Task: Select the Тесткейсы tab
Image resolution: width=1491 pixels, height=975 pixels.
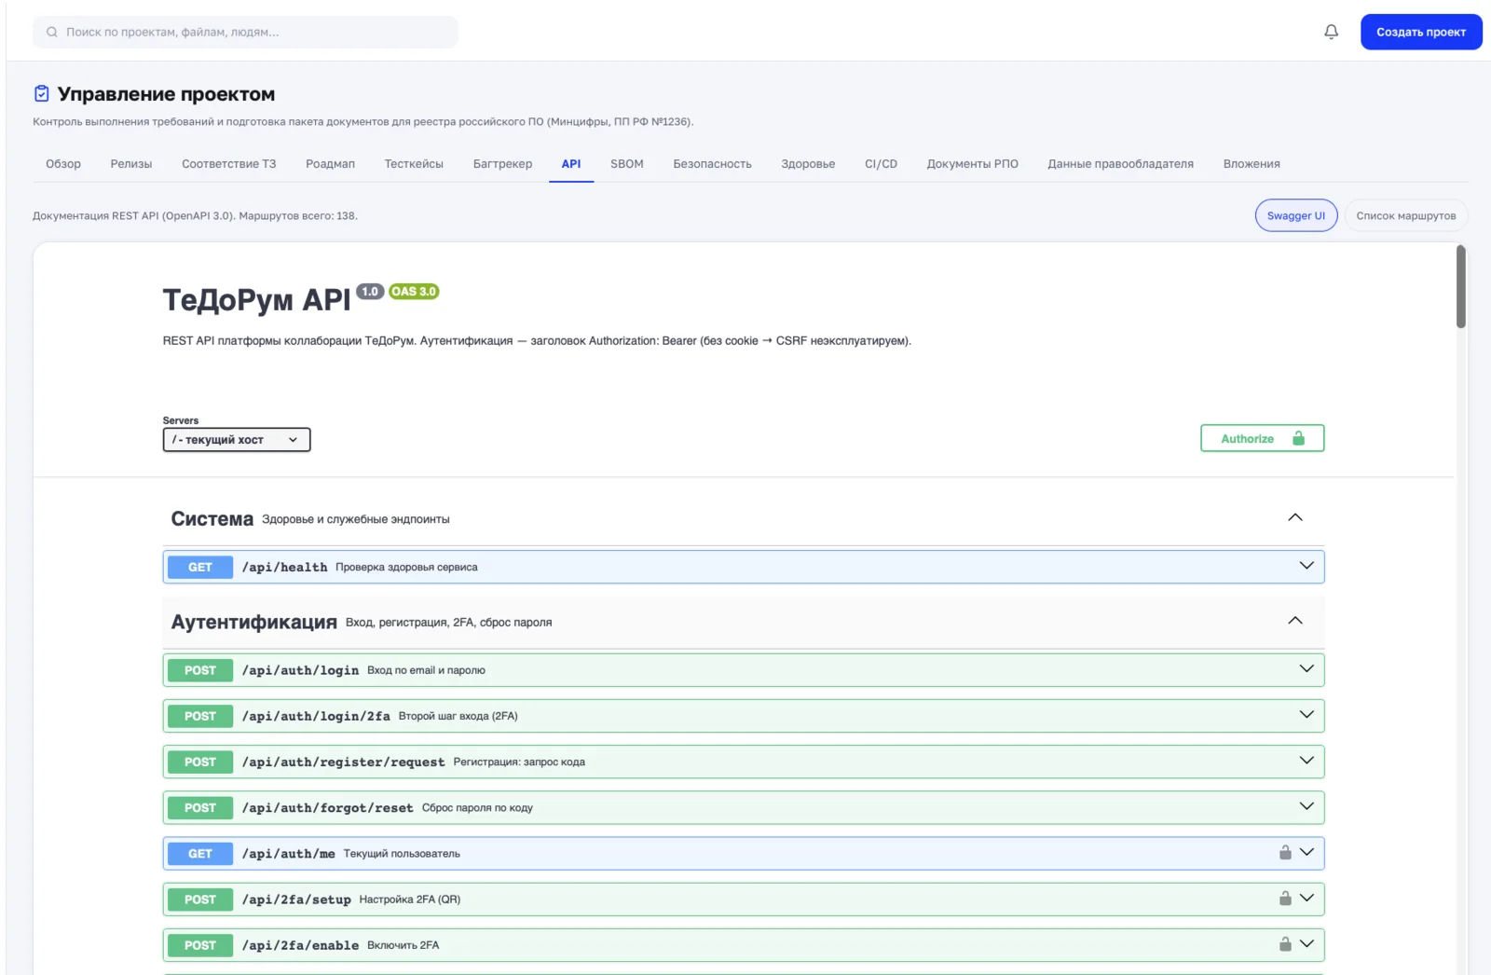Action: click(414, 164)
